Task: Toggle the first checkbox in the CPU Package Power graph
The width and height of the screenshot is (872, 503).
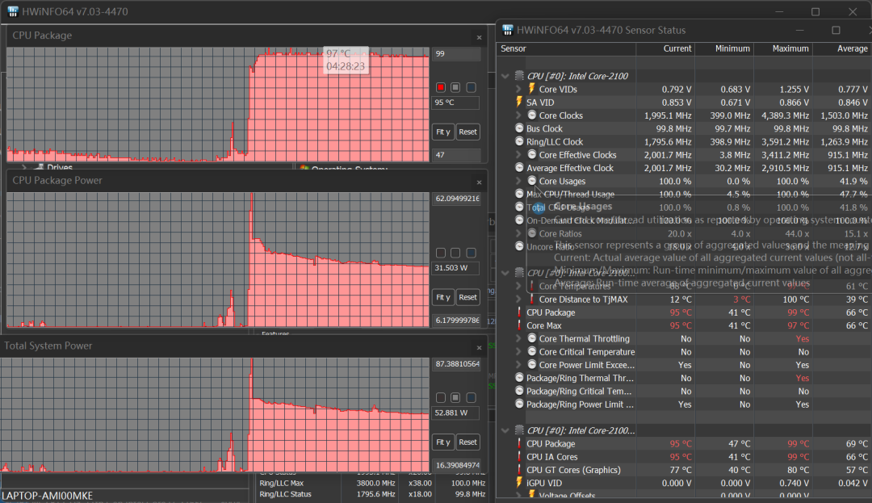Action: [x=441, y=253]
